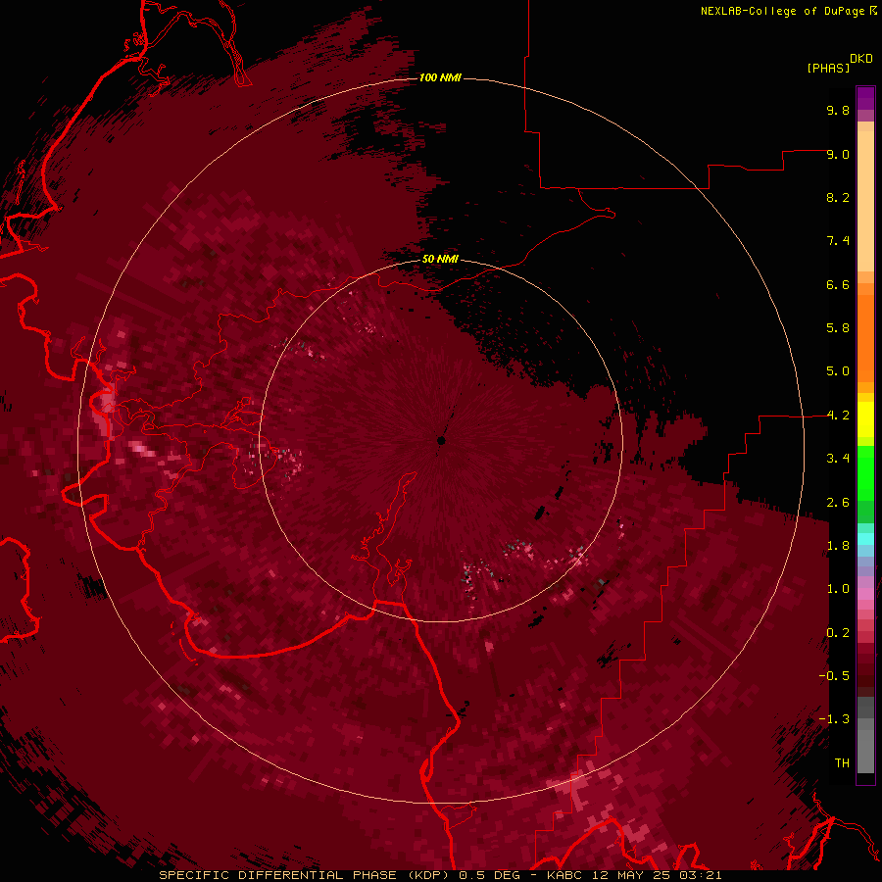The width and height of the screenshot is (882, 882).
Task: Click the 8.2 legend value
Action: [x=838, y=197]
